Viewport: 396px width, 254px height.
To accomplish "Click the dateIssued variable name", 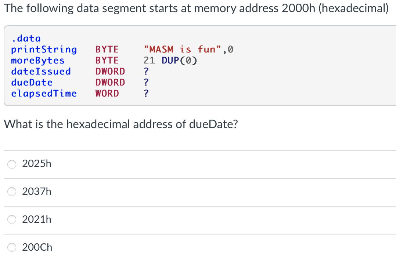I will 41,71.
